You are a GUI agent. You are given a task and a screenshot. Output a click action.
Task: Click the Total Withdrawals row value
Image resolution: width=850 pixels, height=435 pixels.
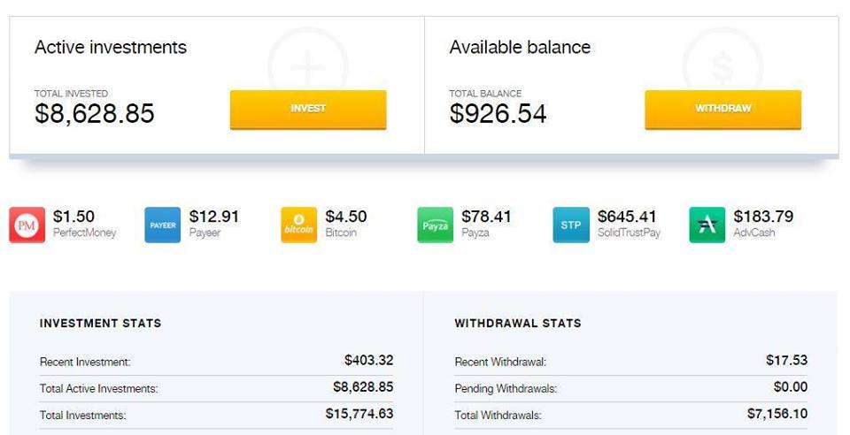point(777,414)
